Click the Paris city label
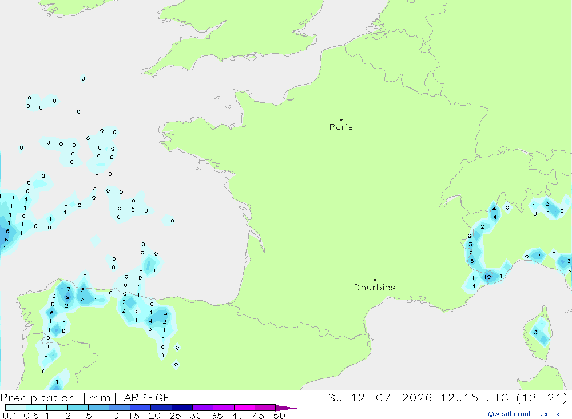572x419 pixels. tap(341, 127)
